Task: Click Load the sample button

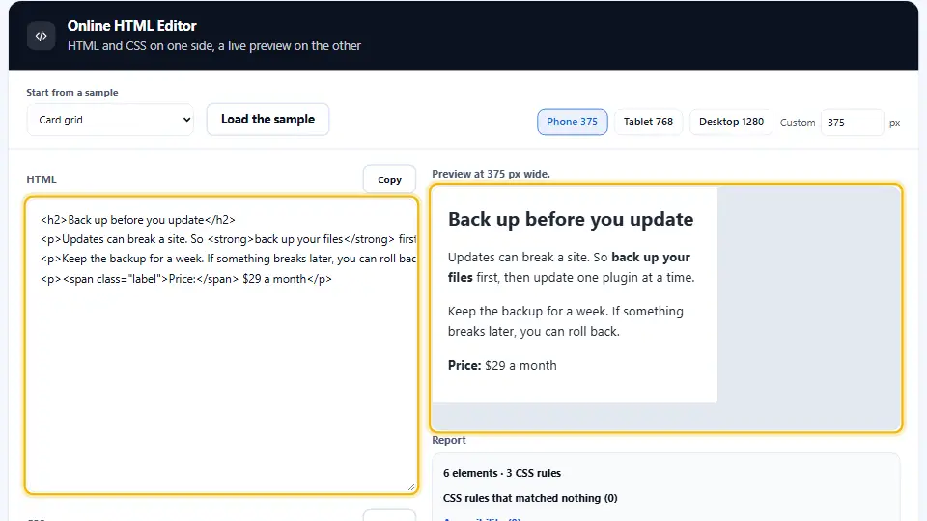Action: (267, 120)
